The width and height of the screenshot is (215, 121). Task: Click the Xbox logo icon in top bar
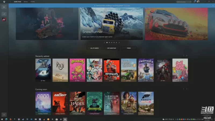4,2
